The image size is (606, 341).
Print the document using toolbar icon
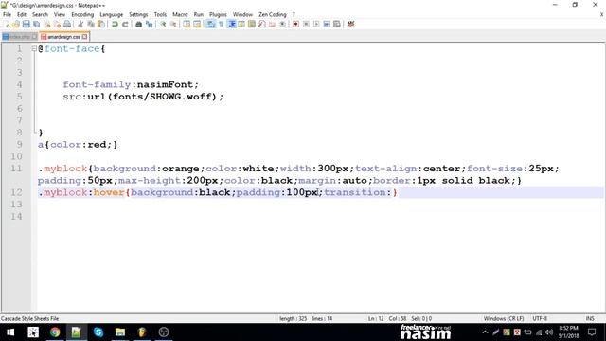[67, 24]
